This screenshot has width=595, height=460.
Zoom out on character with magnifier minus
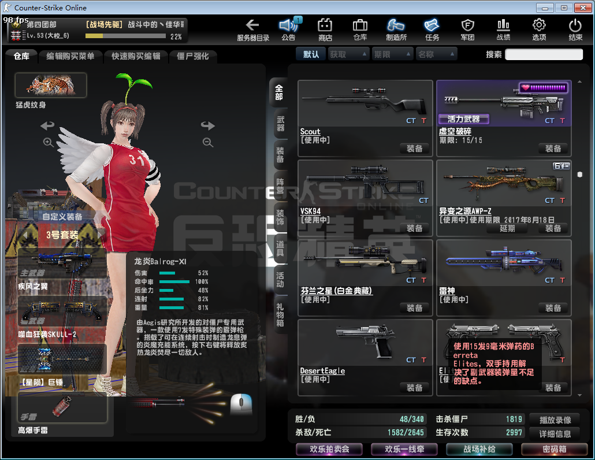207,142
